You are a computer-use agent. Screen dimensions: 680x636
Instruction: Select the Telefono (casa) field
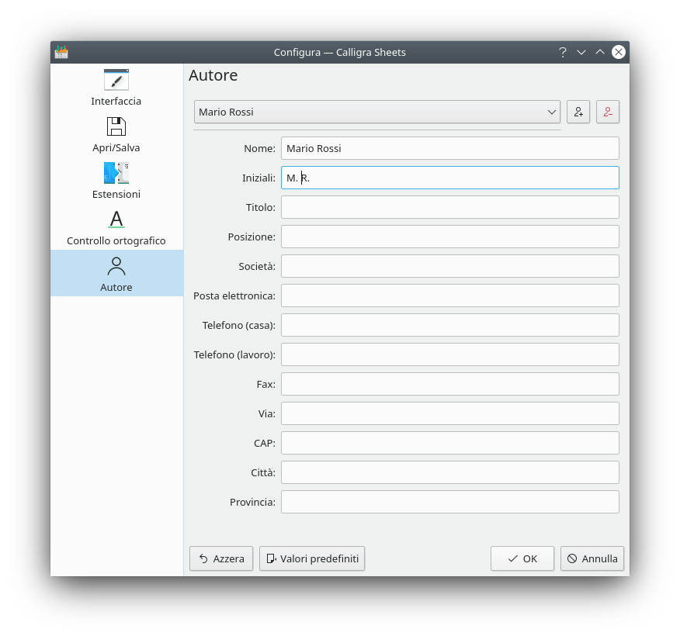click(x=449, y=325)
